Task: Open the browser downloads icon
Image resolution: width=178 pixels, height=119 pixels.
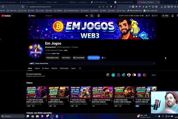Action: click(162, 7)
